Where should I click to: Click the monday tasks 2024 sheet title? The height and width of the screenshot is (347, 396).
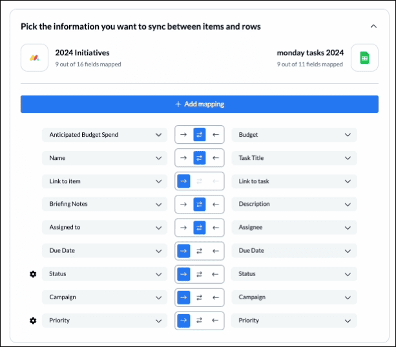point(310,53)
